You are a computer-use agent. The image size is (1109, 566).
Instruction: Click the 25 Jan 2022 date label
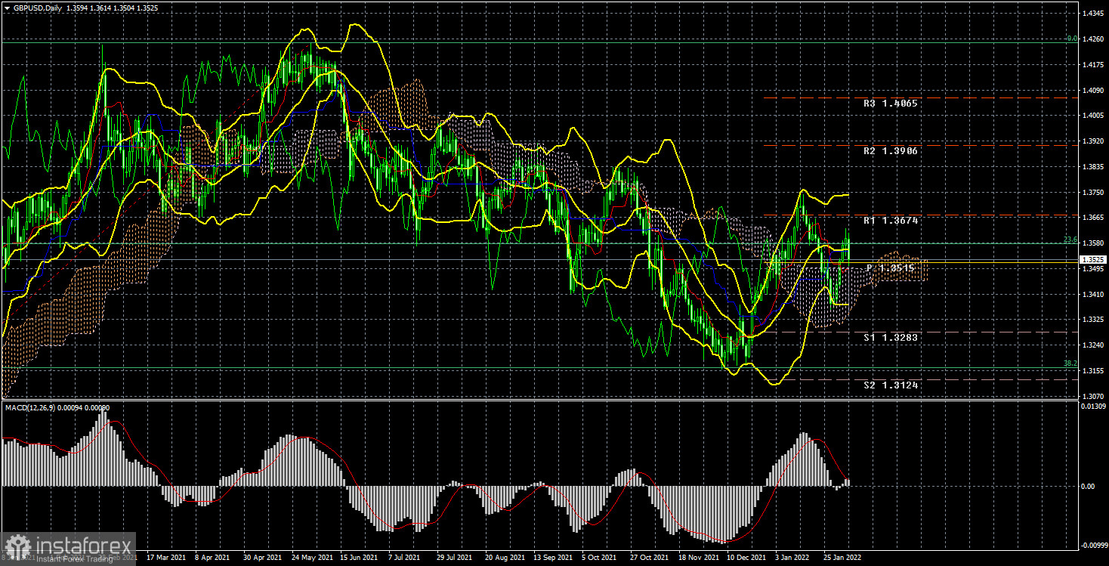pos(843,557)
